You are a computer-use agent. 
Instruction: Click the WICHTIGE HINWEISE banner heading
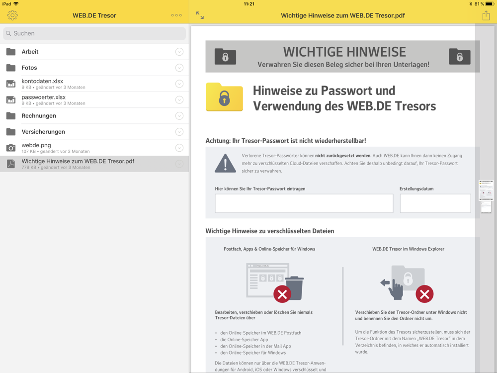344,52
